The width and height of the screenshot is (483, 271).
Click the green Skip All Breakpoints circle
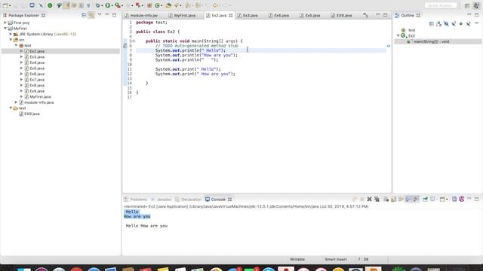pos(50,5)
